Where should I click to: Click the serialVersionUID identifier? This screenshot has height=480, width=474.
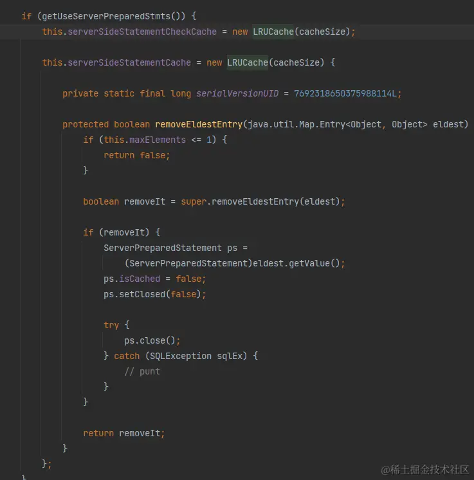coord(237,94)
